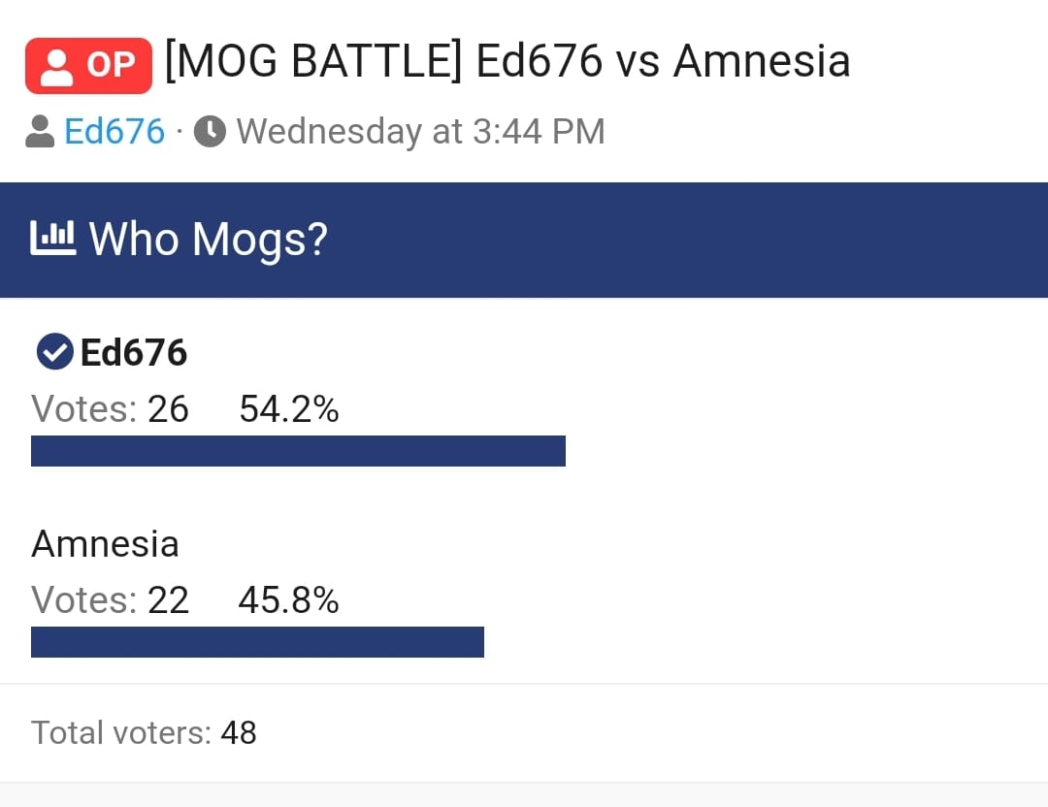Viewport: 1048px width, 807px height.
Task: Click the Votes: 22 count for Amnesia
Action: pyautogui.click(x=110, y=601)
